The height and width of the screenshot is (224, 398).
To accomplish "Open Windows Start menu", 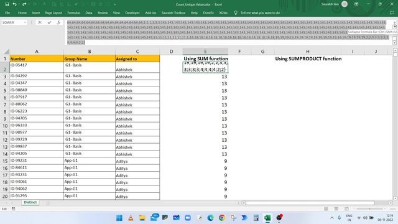I will 119,218.
